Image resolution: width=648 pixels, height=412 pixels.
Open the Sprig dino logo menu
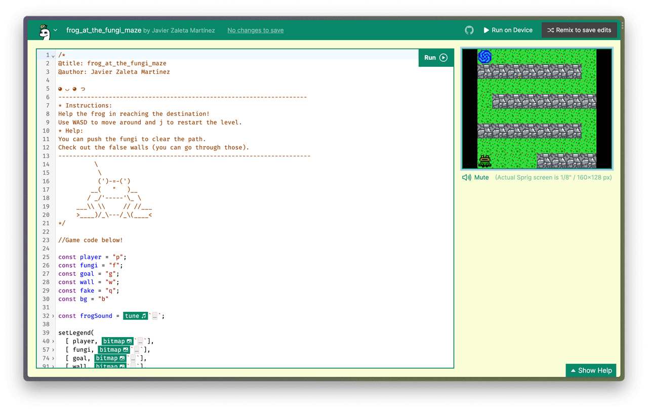[45, 31]
